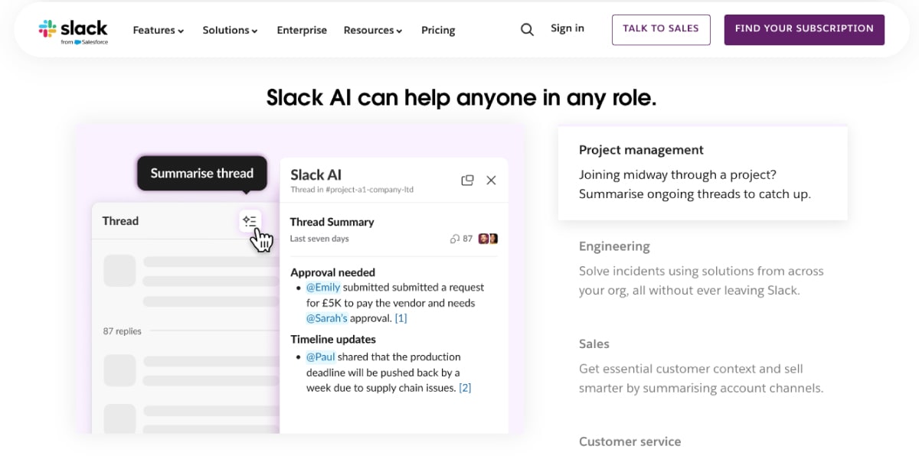Click the Sign in link
The height and width of the screenshot is (459, 919).
567,28
